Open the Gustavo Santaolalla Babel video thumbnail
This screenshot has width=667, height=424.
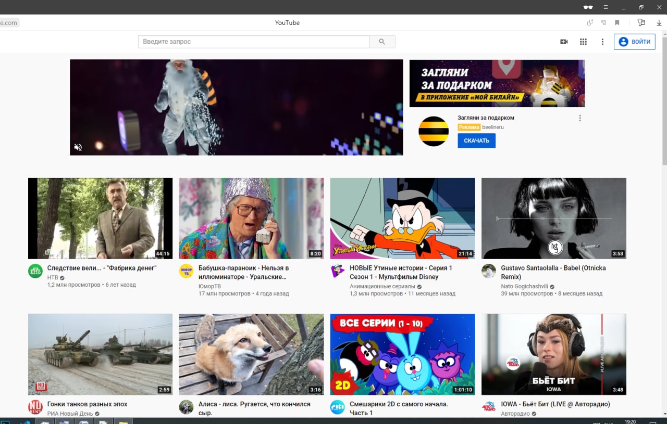(x=553, y=219)
